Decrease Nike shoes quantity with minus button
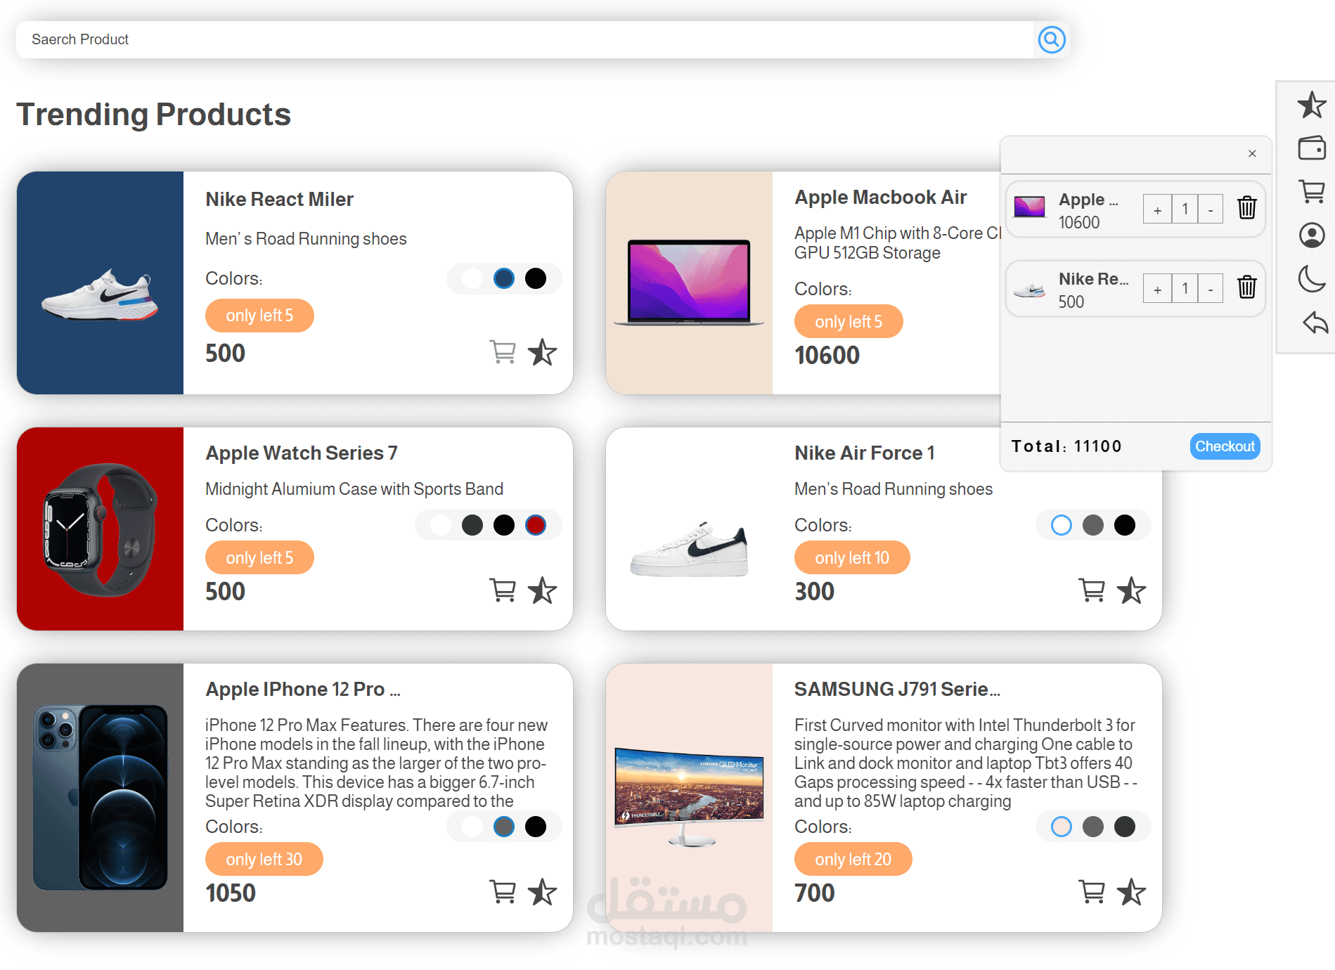1335x970 pixels. tap(1210, 288)
